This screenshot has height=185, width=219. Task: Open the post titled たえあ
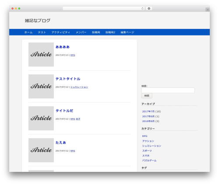click(61, 143)
